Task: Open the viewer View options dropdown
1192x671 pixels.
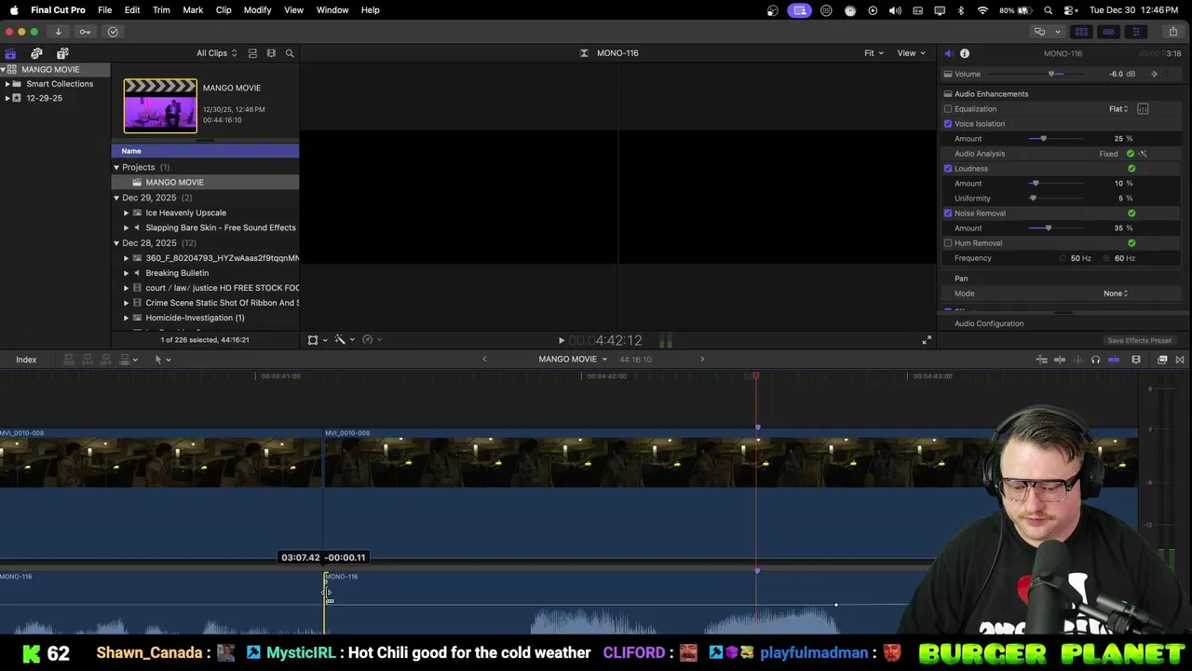Action: tap(911, 53)
